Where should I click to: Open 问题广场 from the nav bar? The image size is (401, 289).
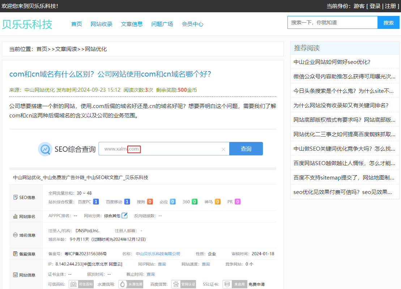(162, 24)
